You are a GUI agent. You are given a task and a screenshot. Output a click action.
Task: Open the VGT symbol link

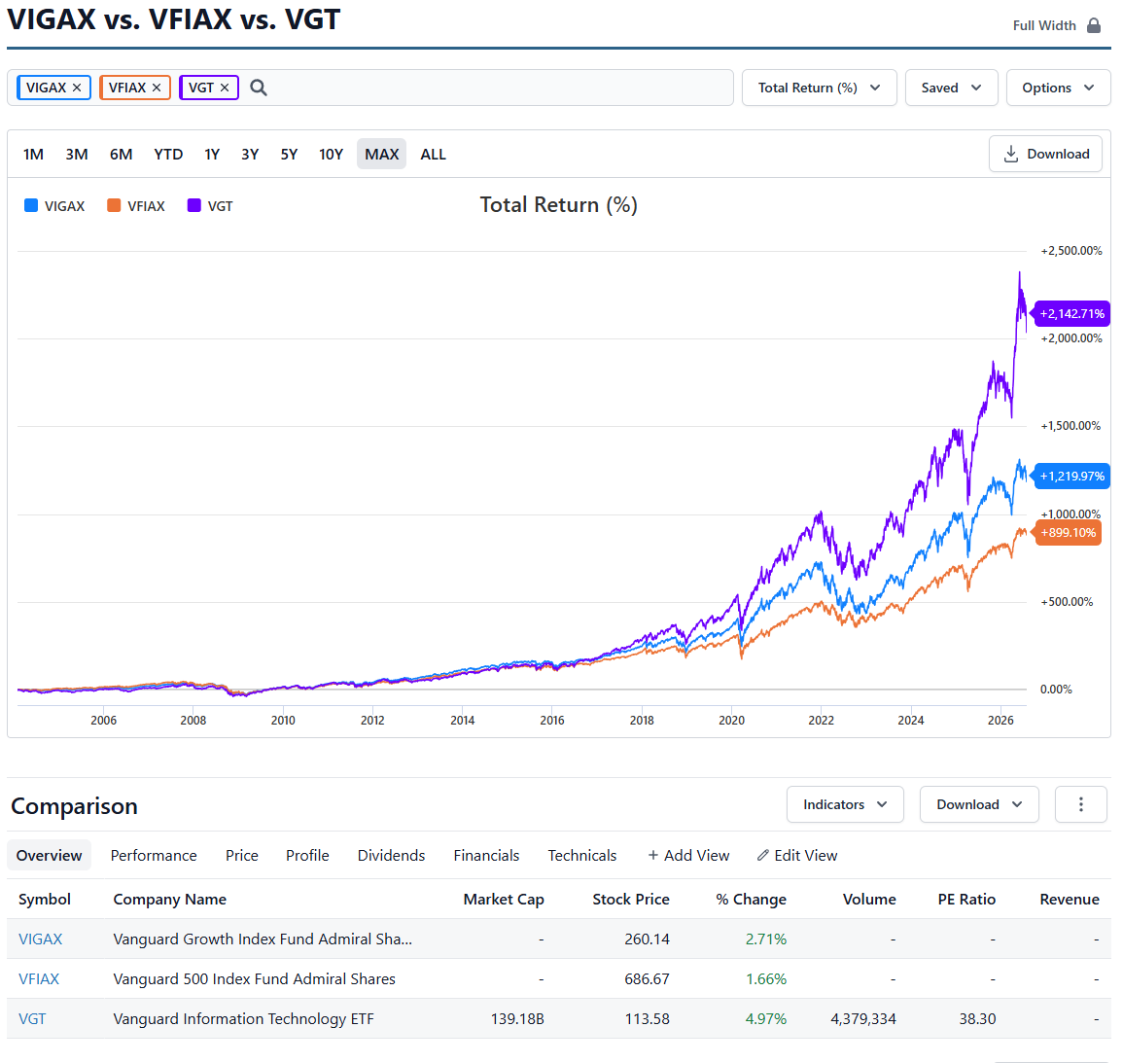point(32,1018)
